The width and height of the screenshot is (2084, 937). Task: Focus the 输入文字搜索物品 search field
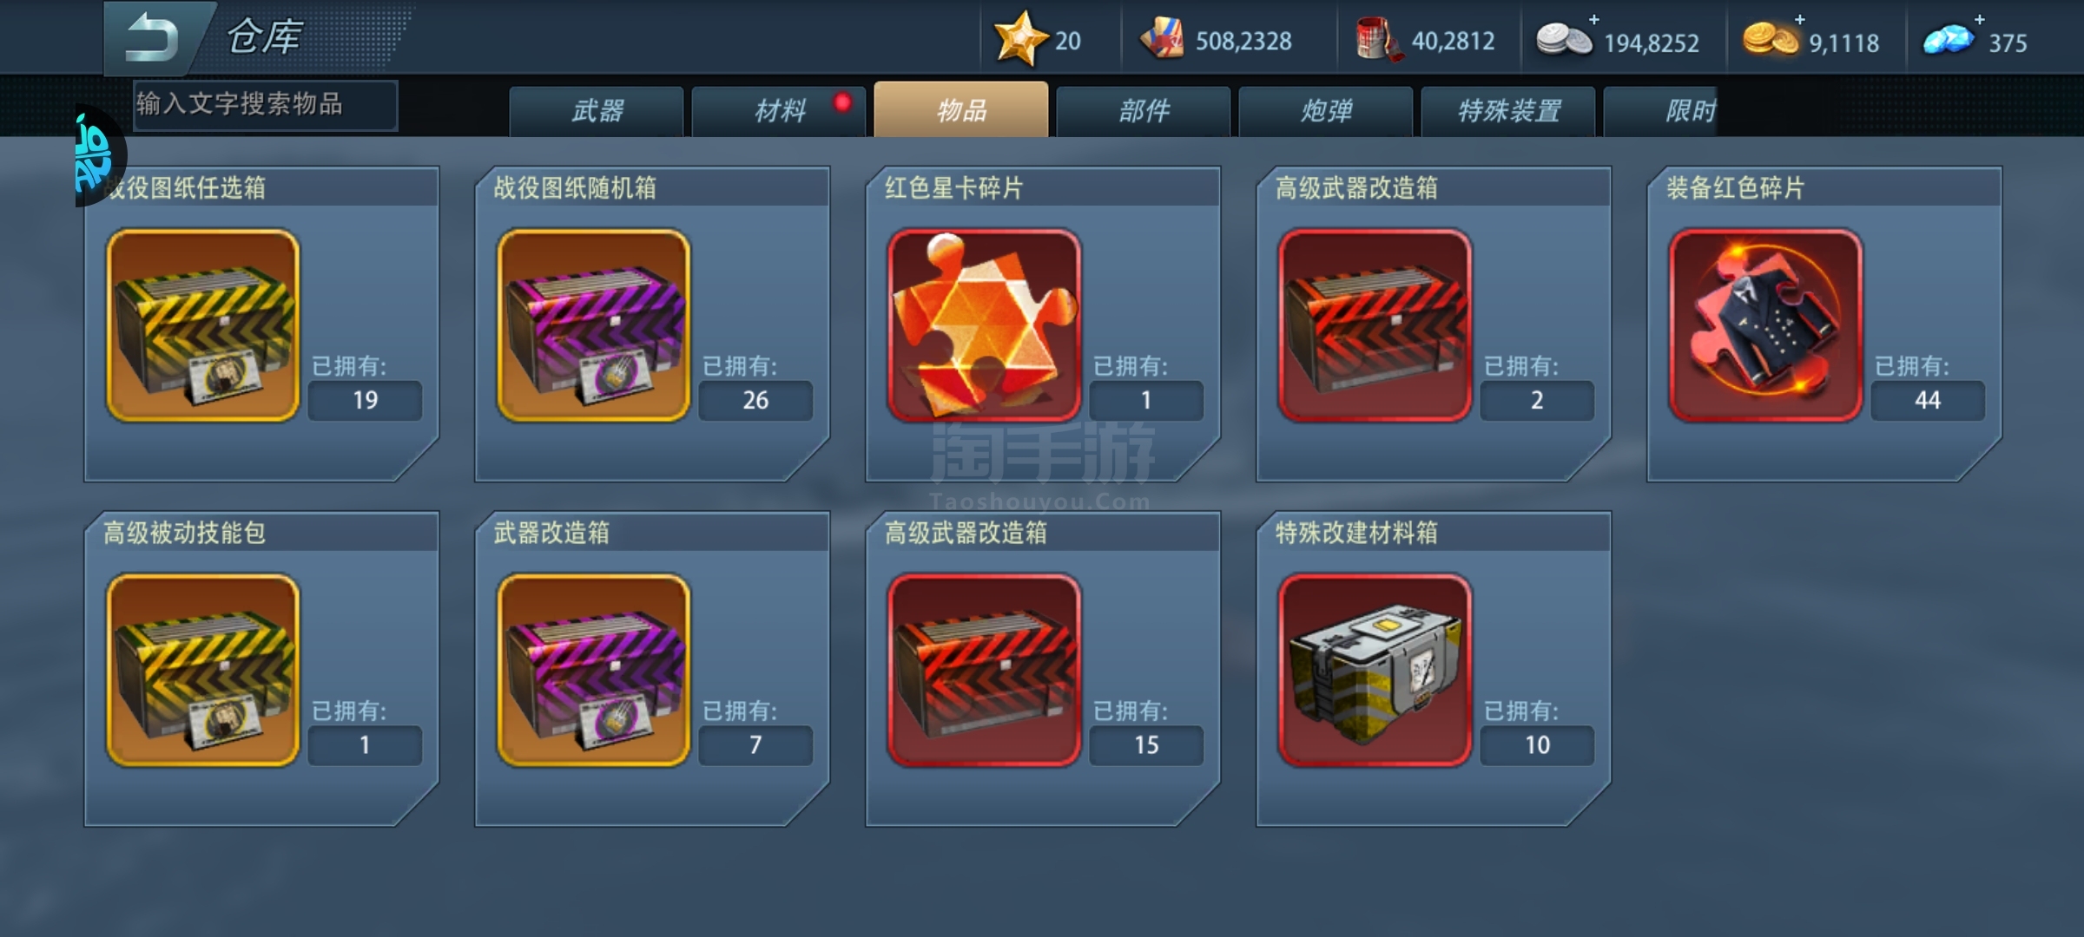pos(266,105)
